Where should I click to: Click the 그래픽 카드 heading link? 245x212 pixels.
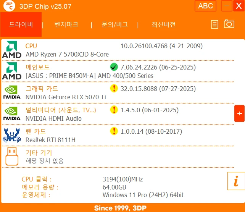[x=42, y=89]
